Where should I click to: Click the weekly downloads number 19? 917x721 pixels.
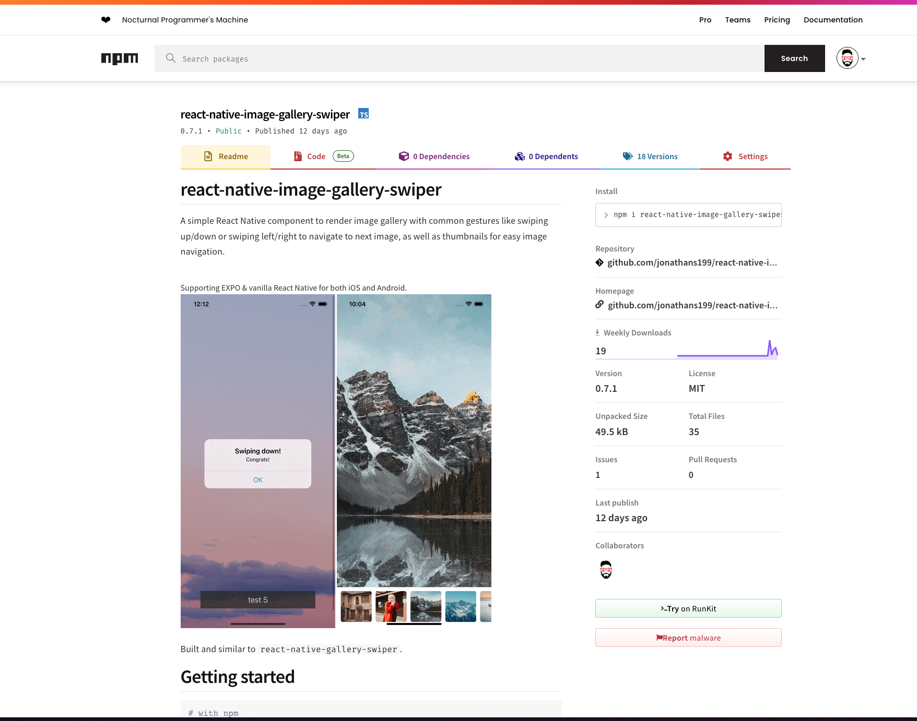pyautogui.click(x=601, y=351)
